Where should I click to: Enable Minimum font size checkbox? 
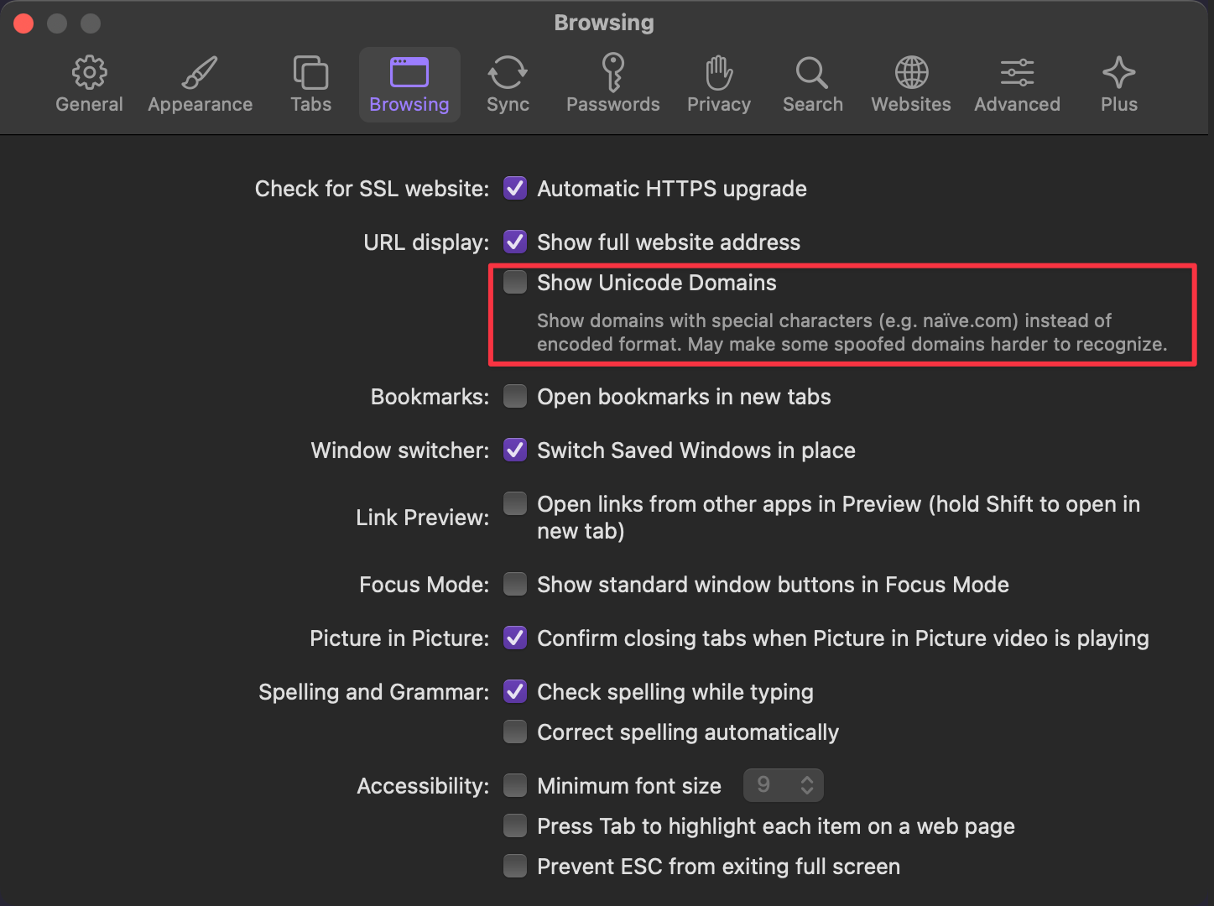(x=515, y=786)
